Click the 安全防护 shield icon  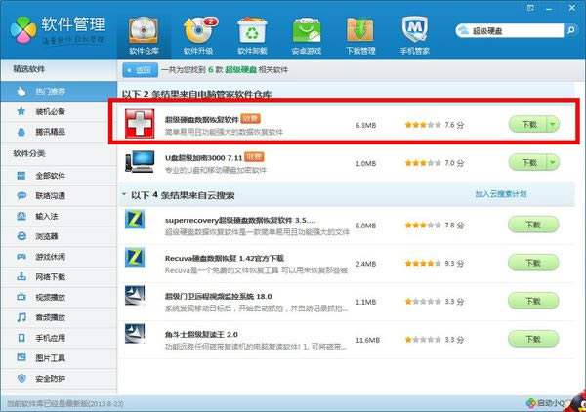tap(21, 379)
